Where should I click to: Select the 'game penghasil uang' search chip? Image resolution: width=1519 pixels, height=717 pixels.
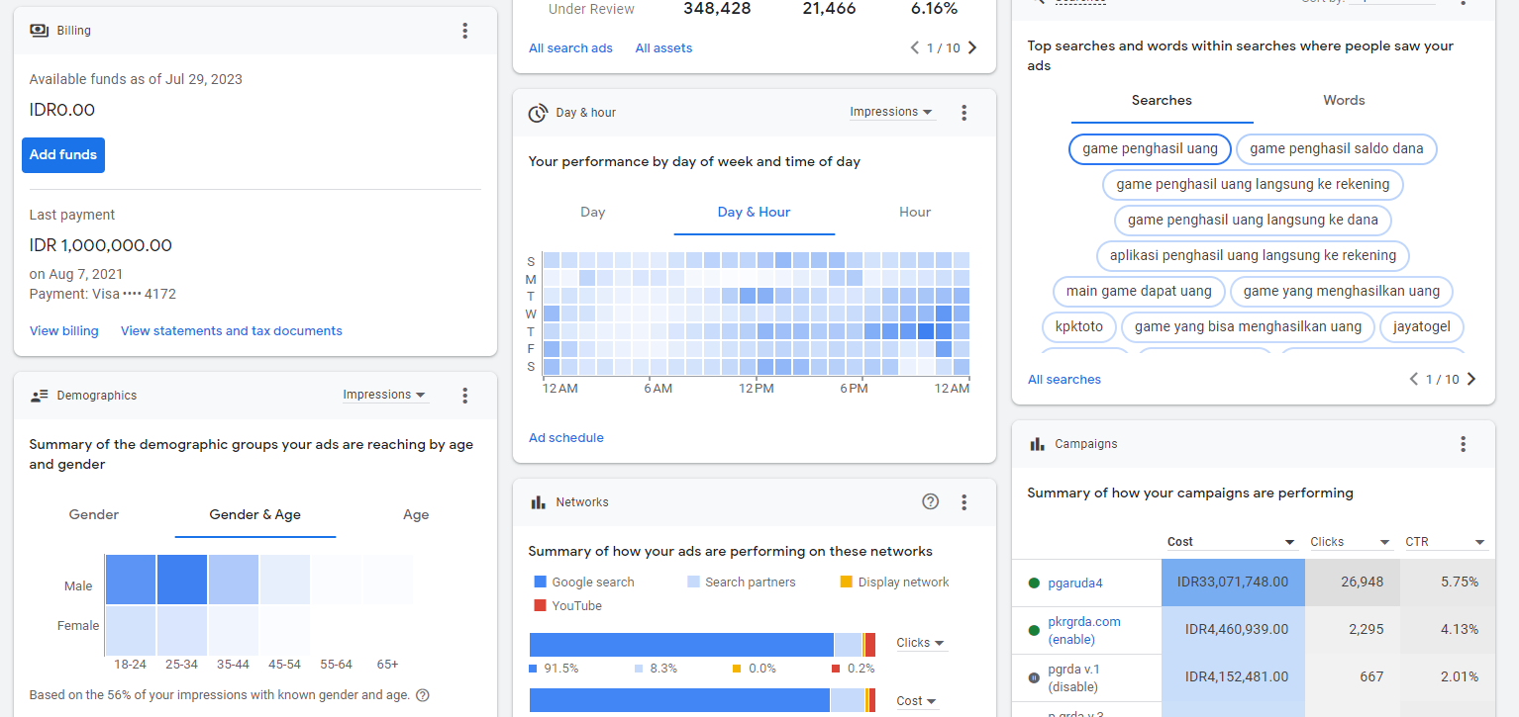(1150, 148)
